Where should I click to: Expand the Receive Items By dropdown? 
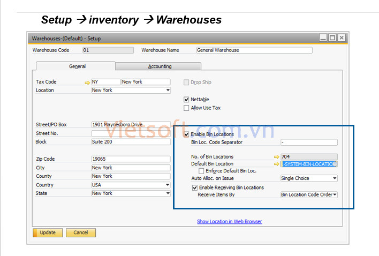point(335,195)
